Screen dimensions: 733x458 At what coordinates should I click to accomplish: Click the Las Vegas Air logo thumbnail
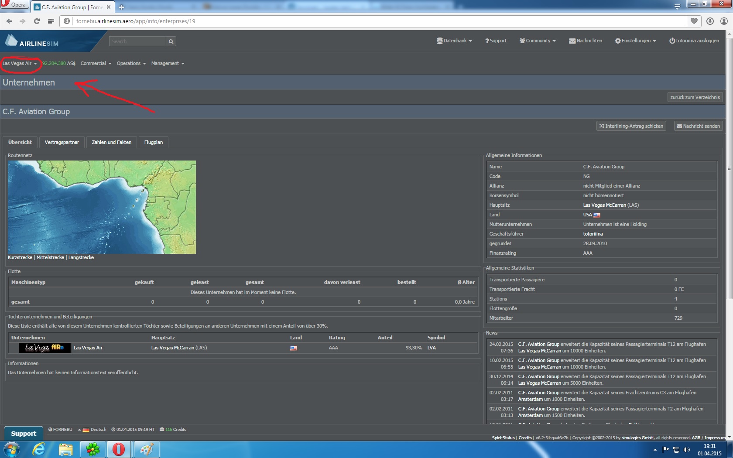45,348
